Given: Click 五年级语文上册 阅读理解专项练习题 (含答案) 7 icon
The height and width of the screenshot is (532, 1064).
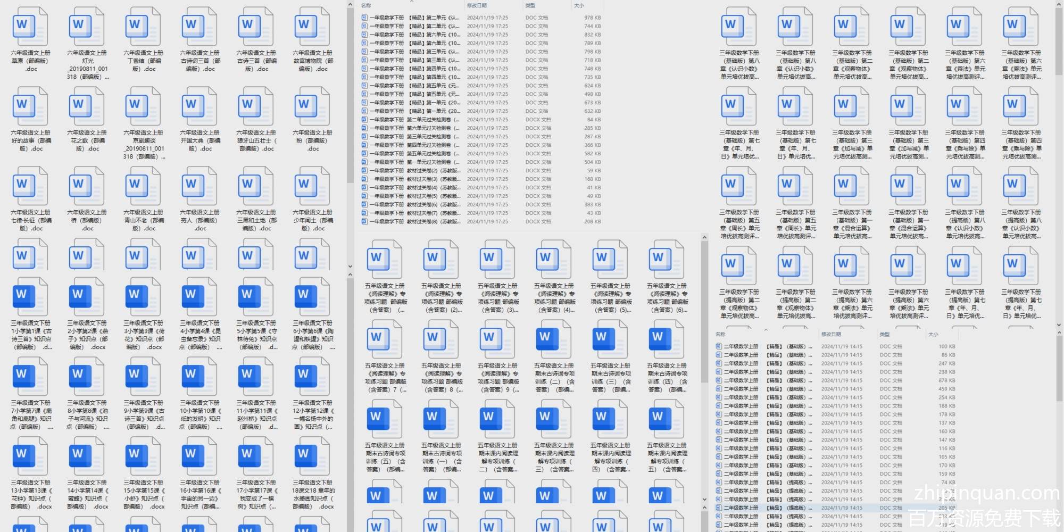Looking at the screenshot, I should (385, 339).
